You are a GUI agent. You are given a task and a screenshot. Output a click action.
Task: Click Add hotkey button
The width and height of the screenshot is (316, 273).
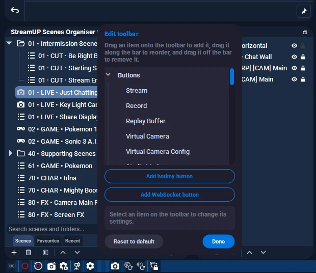[170, 176]
